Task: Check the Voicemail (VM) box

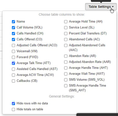Action: click(13, 51)
